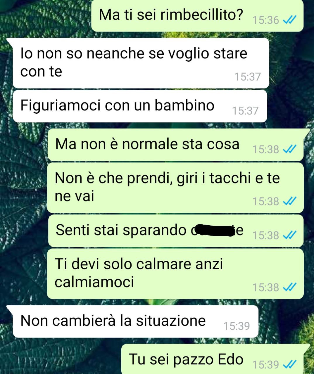Image resolution: width=314 pixels, height=374 pixels.
Task: Select message 'Non è che prendi, giri i tacchi'
Action: pos(175,188)
